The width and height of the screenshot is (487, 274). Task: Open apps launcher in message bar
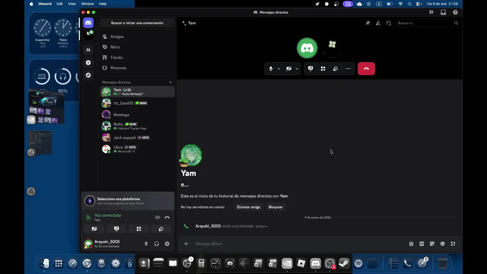point(453,244)
